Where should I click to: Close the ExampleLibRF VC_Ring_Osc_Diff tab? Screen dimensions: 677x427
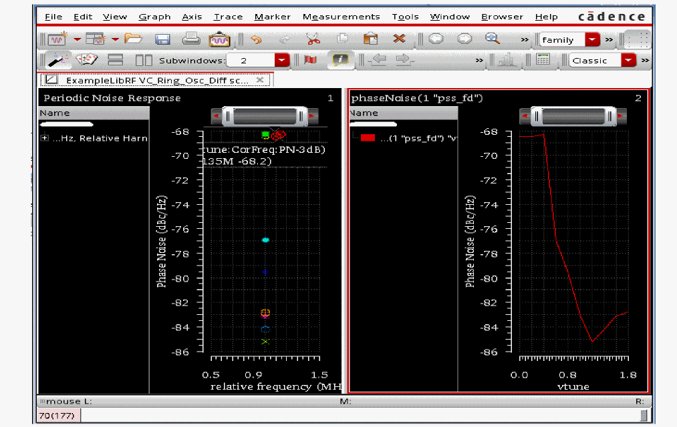(261, 79)
